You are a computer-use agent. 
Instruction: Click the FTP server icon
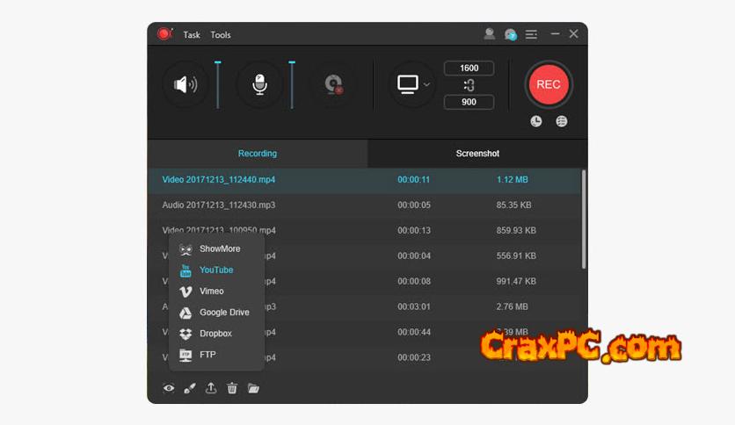tap(186, 356)
